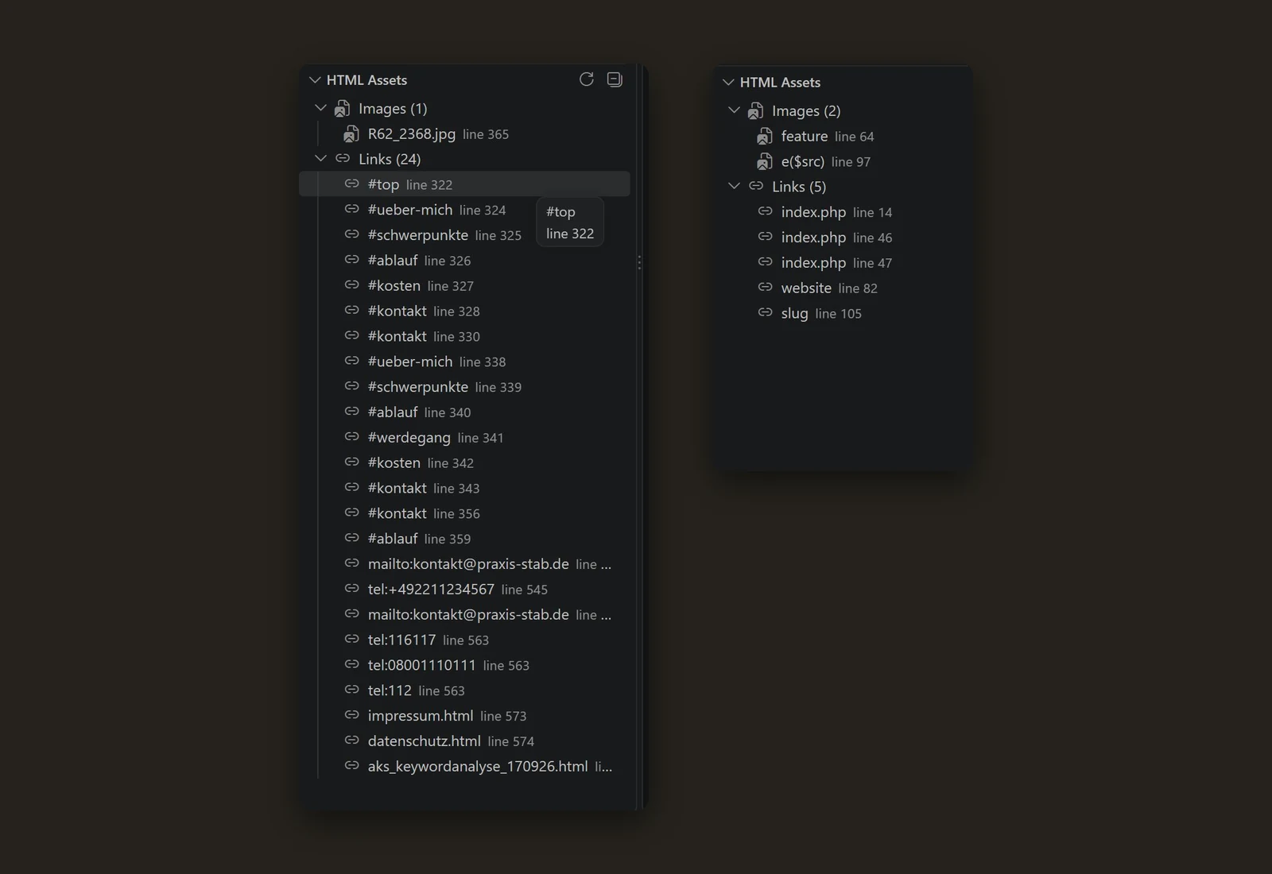This screenshot has height=874, width=1272.
Task: Select #kosten line 327 entry
Action: point(464,286)
